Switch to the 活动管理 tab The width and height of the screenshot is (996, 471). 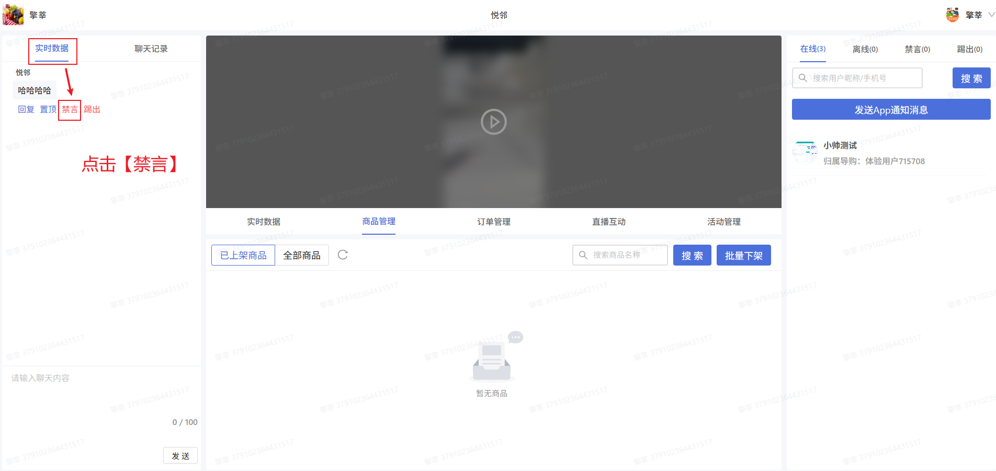click(723, 222)
